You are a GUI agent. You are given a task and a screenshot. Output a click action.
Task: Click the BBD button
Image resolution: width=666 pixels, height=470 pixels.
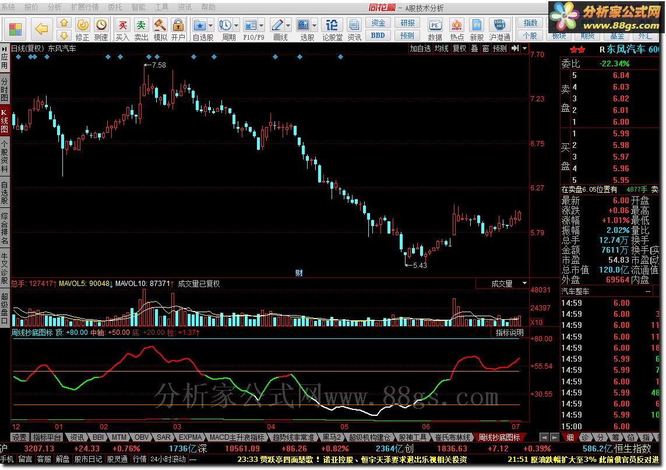pyautogui.click(x=378, y=36)
